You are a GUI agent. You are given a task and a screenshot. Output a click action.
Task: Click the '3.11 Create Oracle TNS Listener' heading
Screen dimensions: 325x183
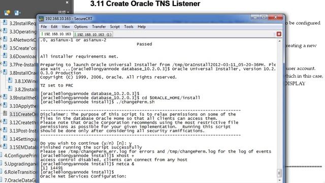[145, 4]
